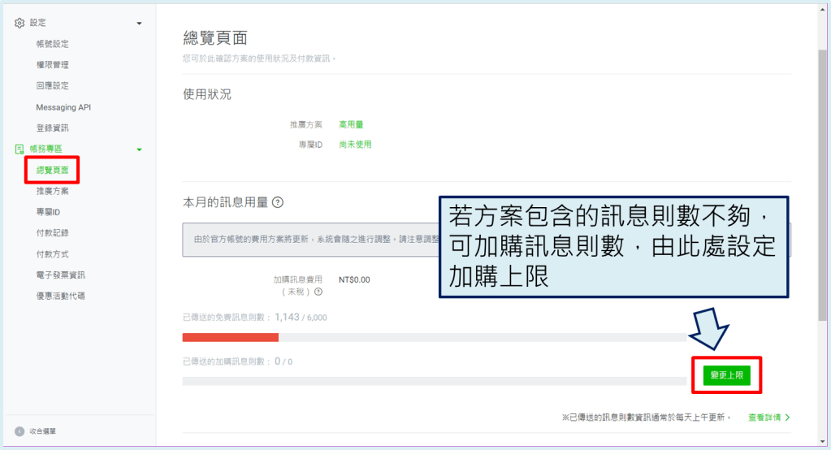Viewport: 831px width, 450px height.
Task: Open 電子發票資訊 page
Action: tap(60, 275)
